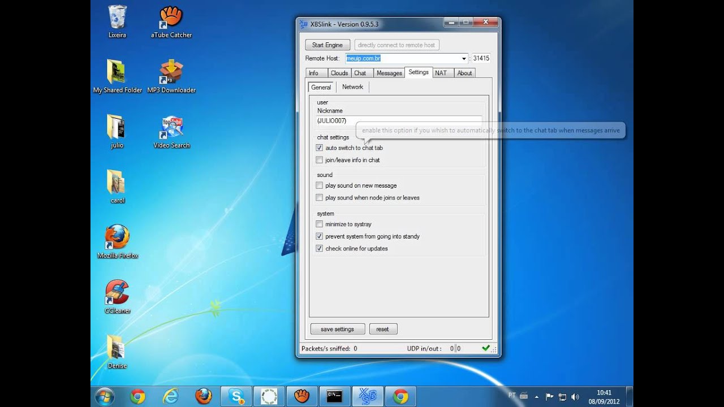Toggle auto switch to chat tab
This screenshot has height=407, width=724.
320,148
